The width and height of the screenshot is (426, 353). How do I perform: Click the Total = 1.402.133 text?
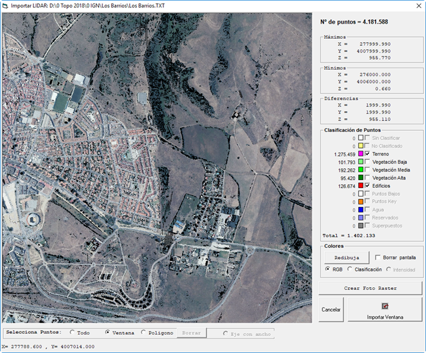click(x=349, y=236)
